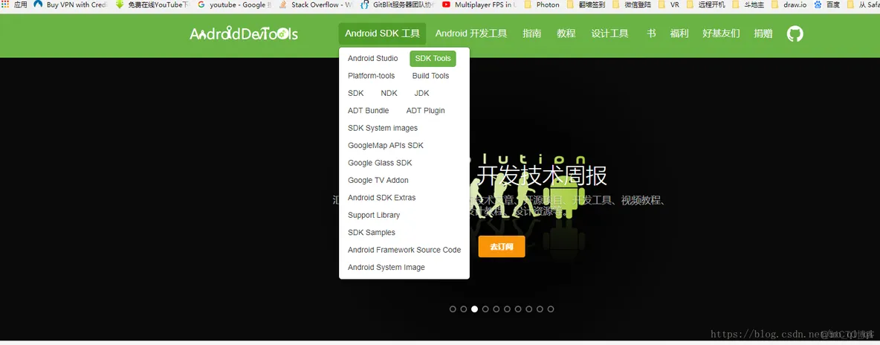Image resolution: width=880 pixels, height=345 pixels.
Task: Click the AndroidDevTools logo
Action: pyautogui.click(x=244, y=33)
